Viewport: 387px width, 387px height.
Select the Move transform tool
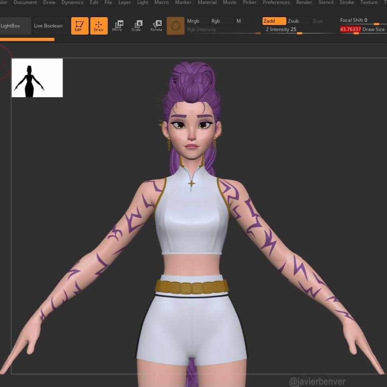pyautogui.click(x=118, y=26)
